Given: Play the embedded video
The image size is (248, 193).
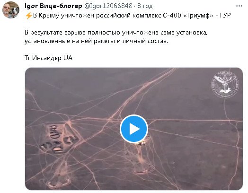Looking at the screenshot, I should pos(134,129).
